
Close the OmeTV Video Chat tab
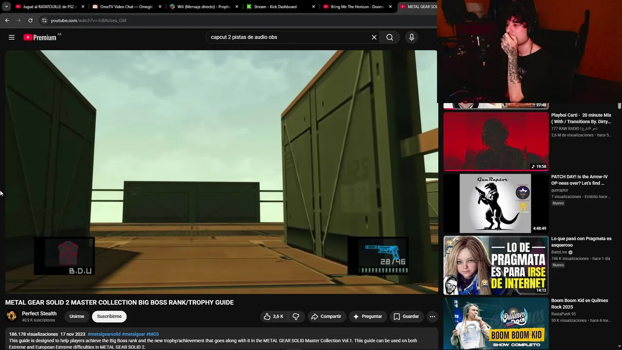[160, 7]
